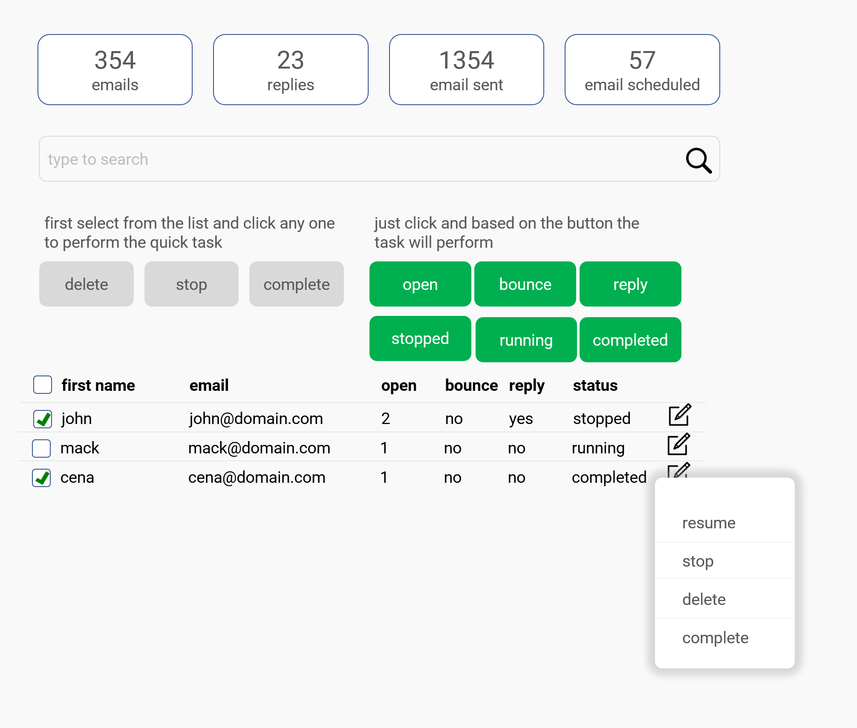Image resolution: width=857 pixels, height=728 pixels.
Task: Click the gray stop quick-task button
Action: [x=191, y=284]
